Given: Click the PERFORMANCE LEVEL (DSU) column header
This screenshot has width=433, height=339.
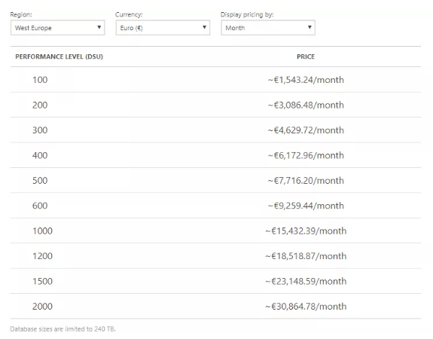Looking at the screenshot, I should [x=59, y=56].
